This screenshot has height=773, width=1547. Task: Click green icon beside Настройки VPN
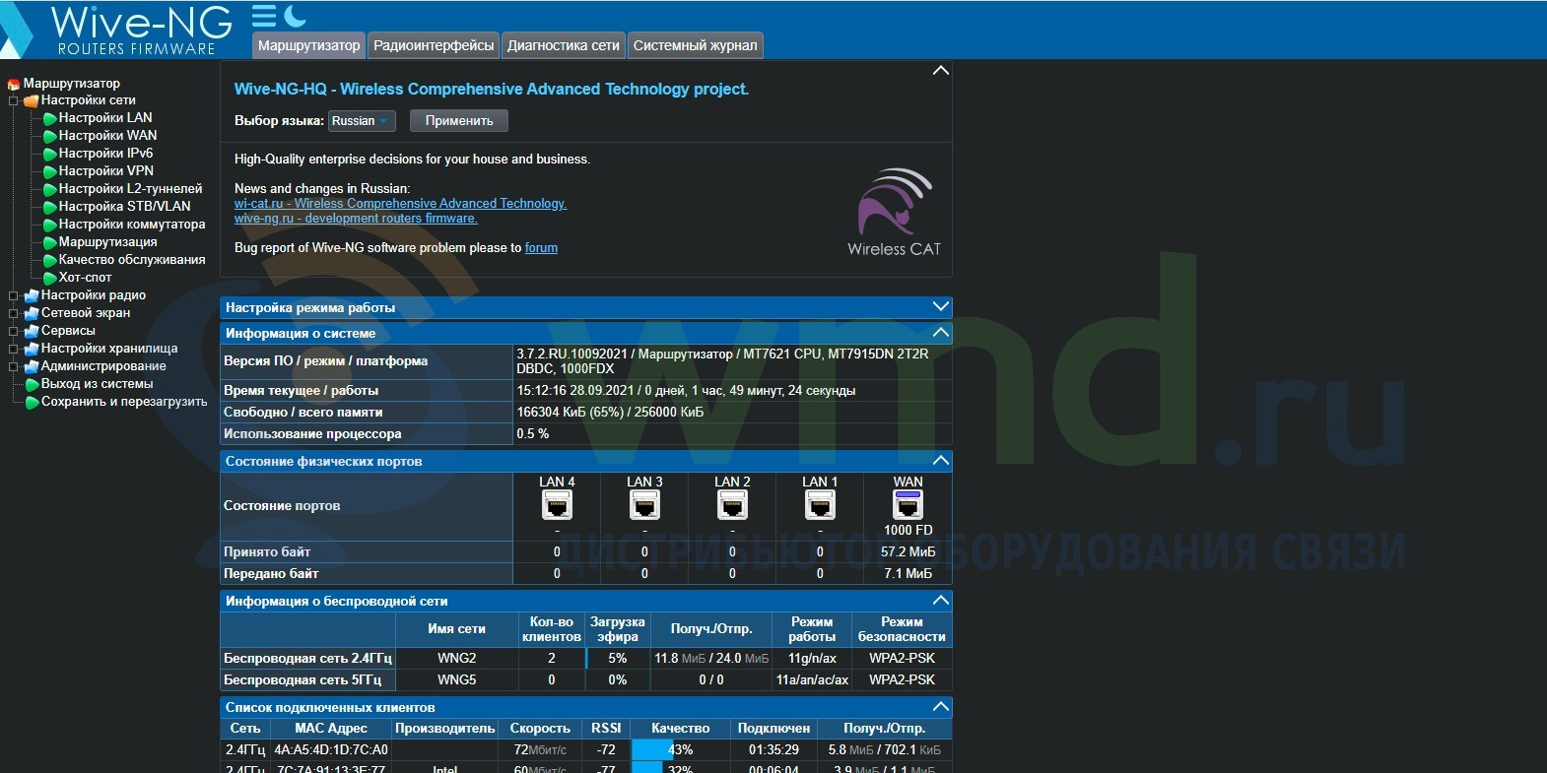[x=49, y=171]
